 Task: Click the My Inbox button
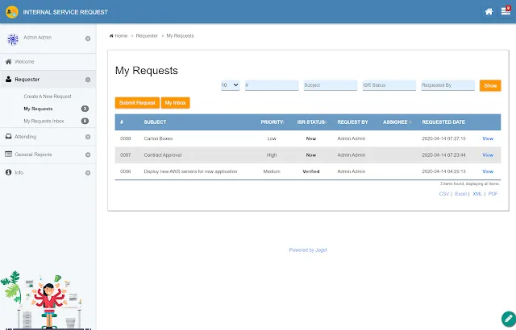tap(176, 103)
